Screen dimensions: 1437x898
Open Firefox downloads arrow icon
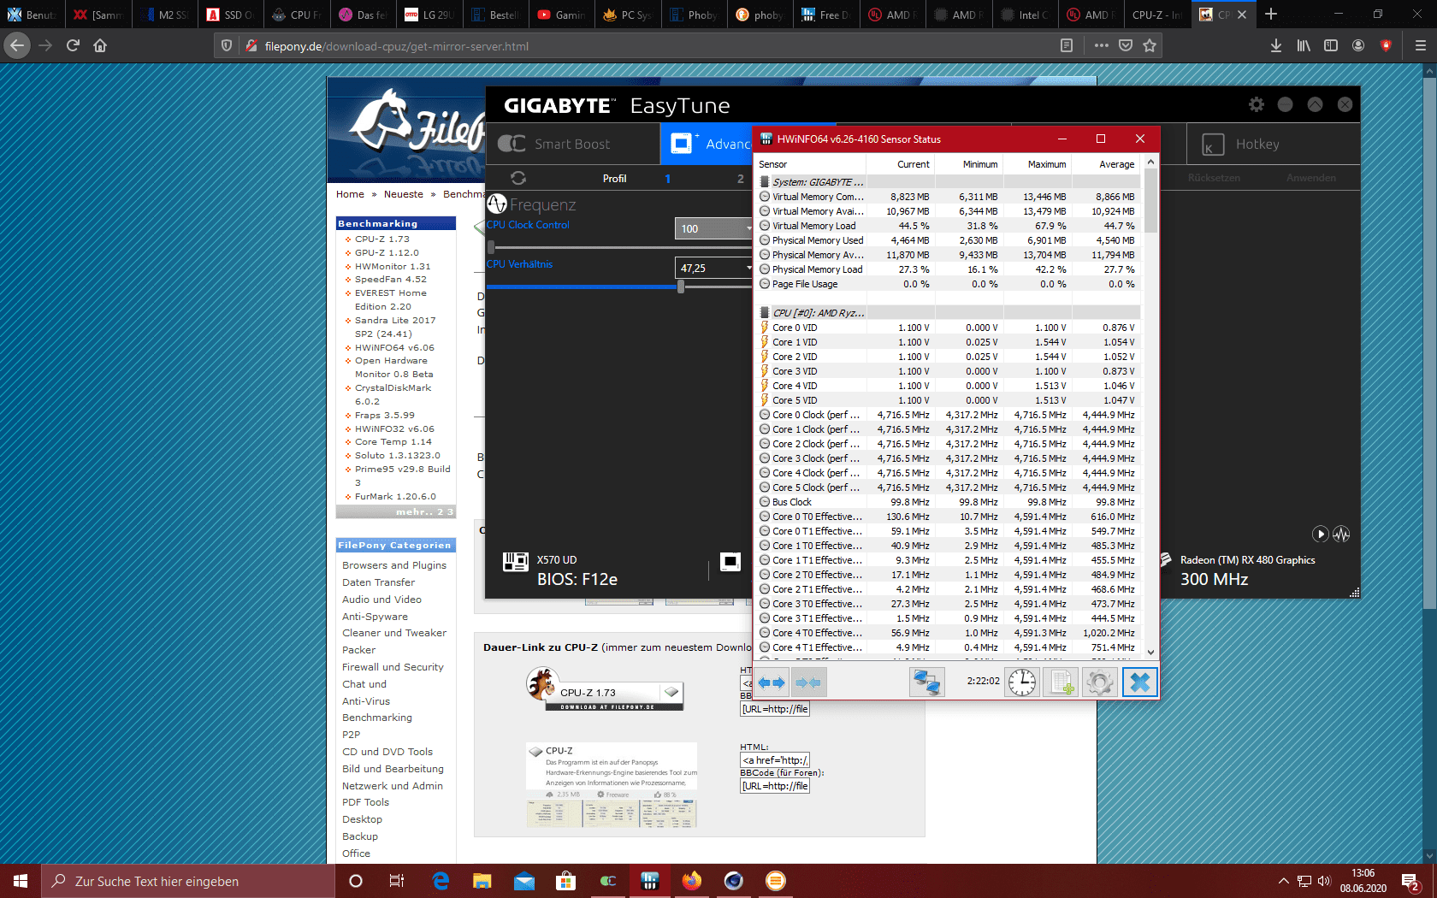[1275, 45]
